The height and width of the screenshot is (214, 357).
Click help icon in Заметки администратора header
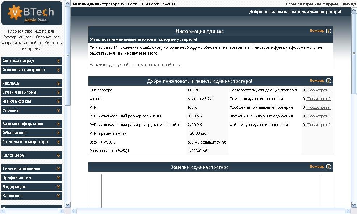[x=328, y=167]
